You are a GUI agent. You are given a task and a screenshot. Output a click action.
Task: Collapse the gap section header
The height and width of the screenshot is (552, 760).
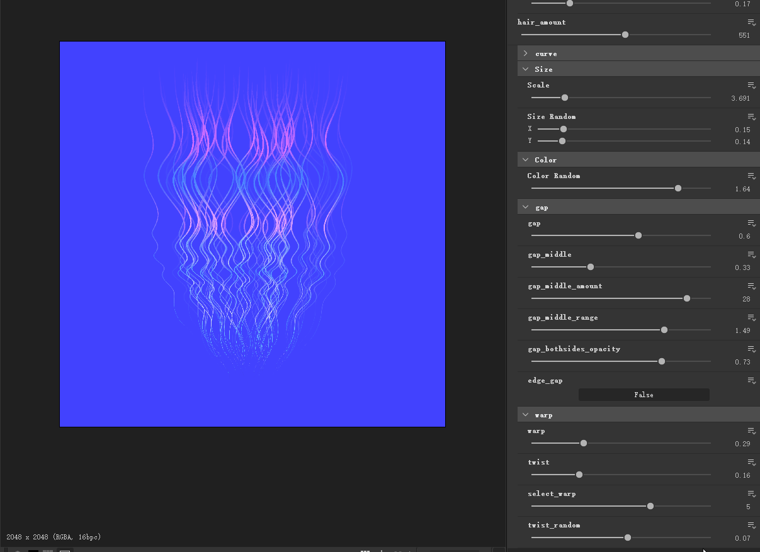pos(638,207)
